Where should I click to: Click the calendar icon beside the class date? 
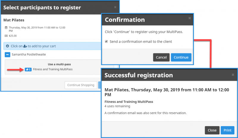(x=6, y=28)
